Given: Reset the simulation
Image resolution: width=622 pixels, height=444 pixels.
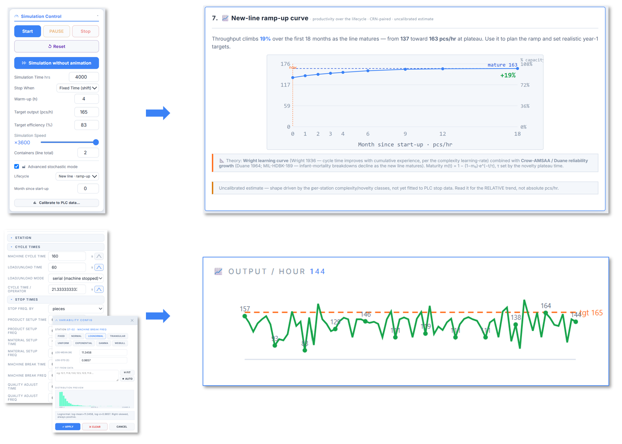Looking at the screenshot, I should [x=56, y=46].
